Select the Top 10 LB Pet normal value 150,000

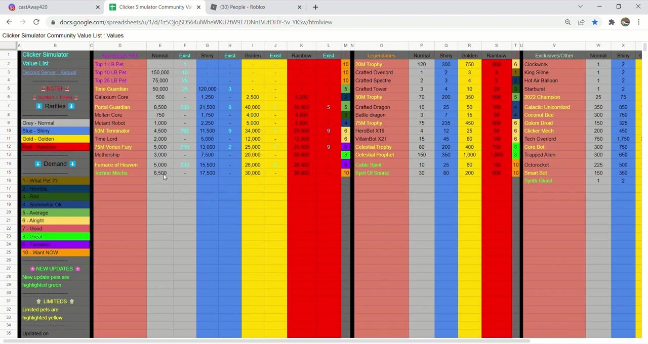click(160, 72)
